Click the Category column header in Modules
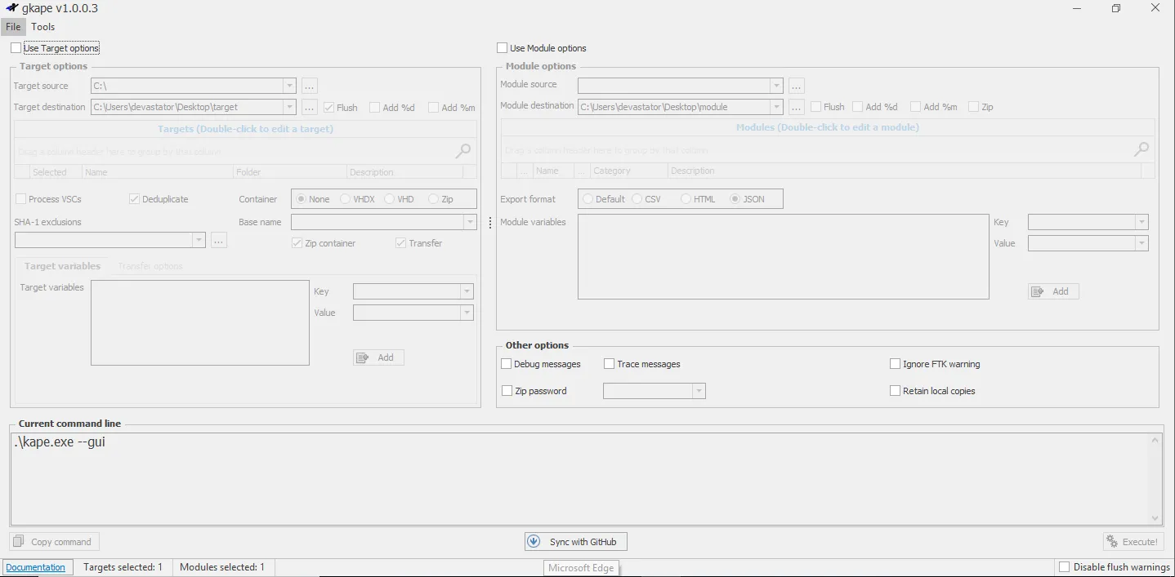This screenshot has height=577, width=1175. click(629, 171)
